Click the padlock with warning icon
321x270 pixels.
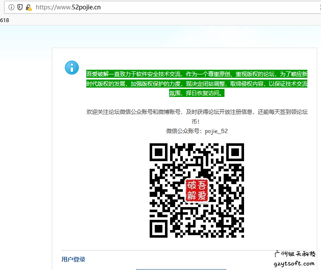(x=28, y=8)
